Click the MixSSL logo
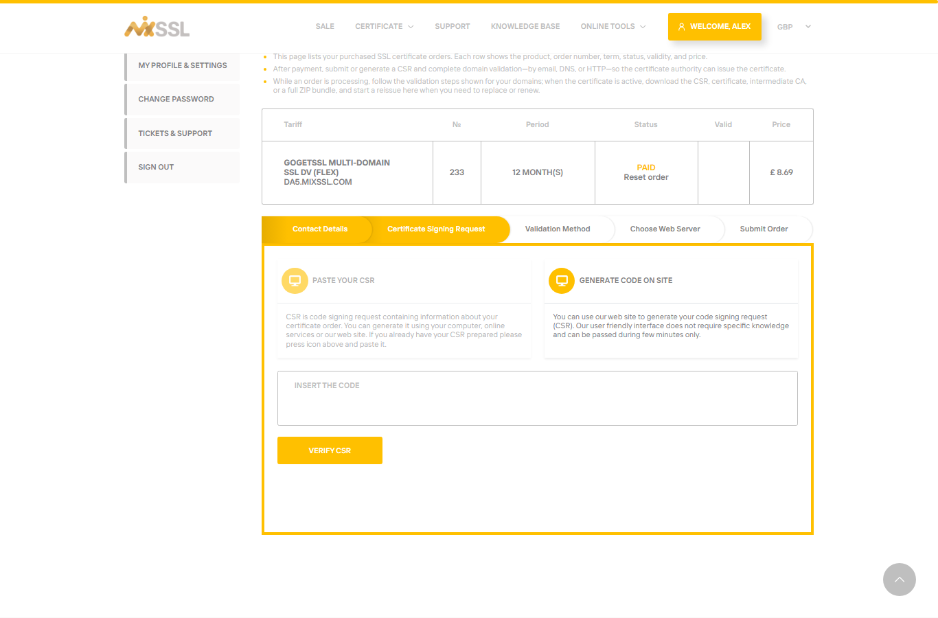The image size is (938, 618). [157, 27]
